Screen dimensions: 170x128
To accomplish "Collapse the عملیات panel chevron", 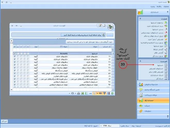I will 140,19.
